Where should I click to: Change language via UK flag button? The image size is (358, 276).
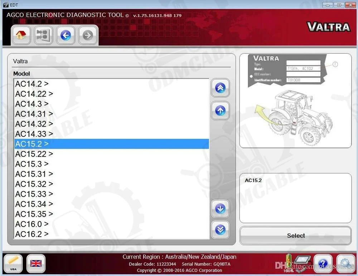(36, 264)
